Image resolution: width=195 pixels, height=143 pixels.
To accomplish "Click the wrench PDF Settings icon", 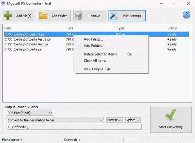I will pos(114,16).
